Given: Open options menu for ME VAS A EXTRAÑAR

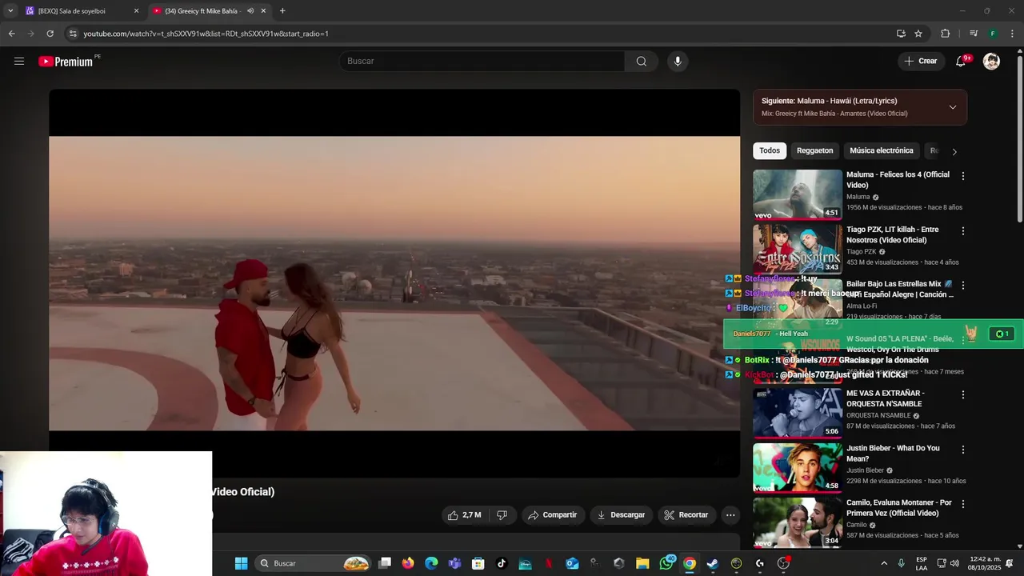Looking at the screenshot, I should click(x=962, y=394).
